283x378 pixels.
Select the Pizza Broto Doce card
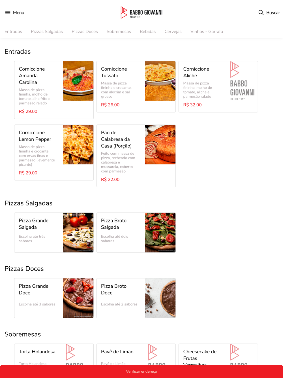(136, 298)
